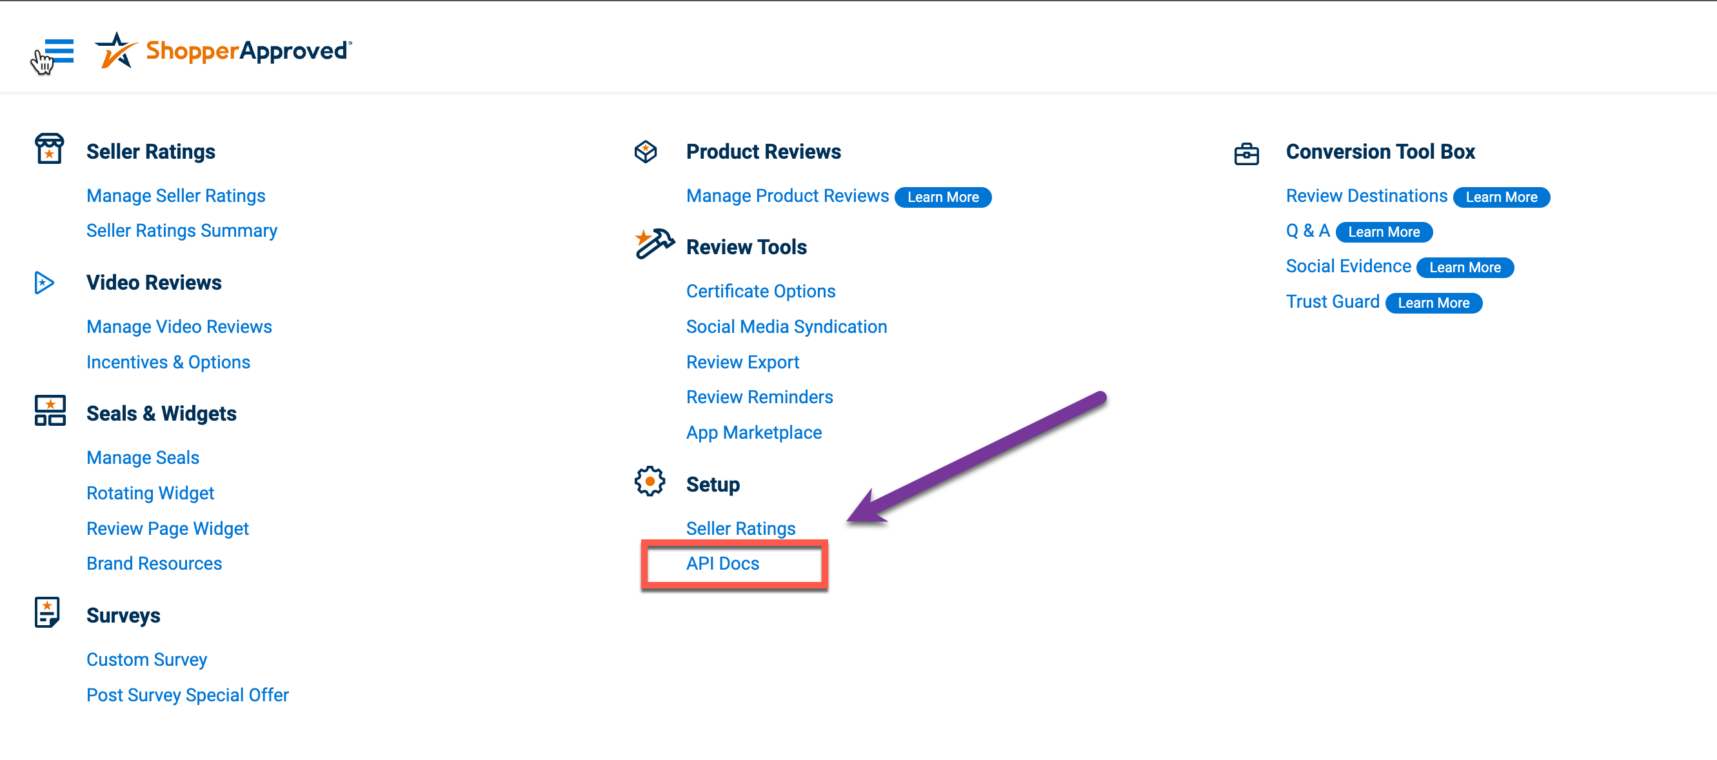1717x760 pixels.
Task: Click the Video Reviews play icon
Action: coord(44,283)
